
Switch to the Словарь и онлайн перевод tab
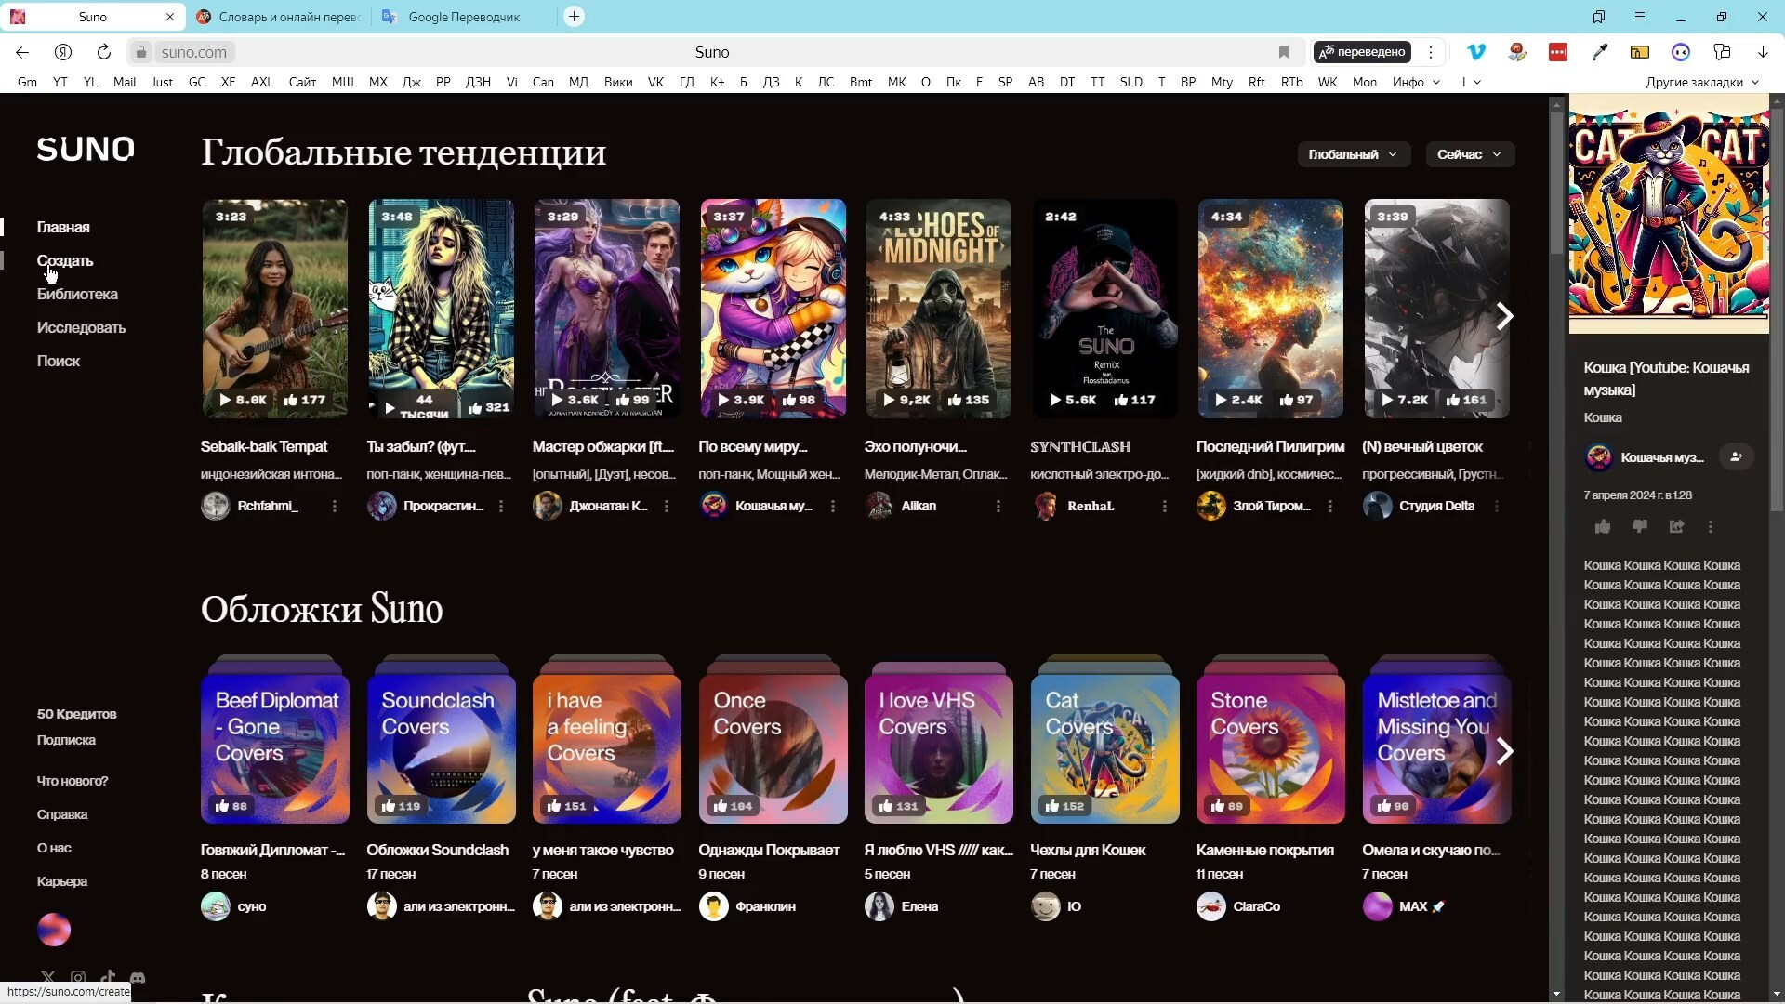(x=279, y=17)
